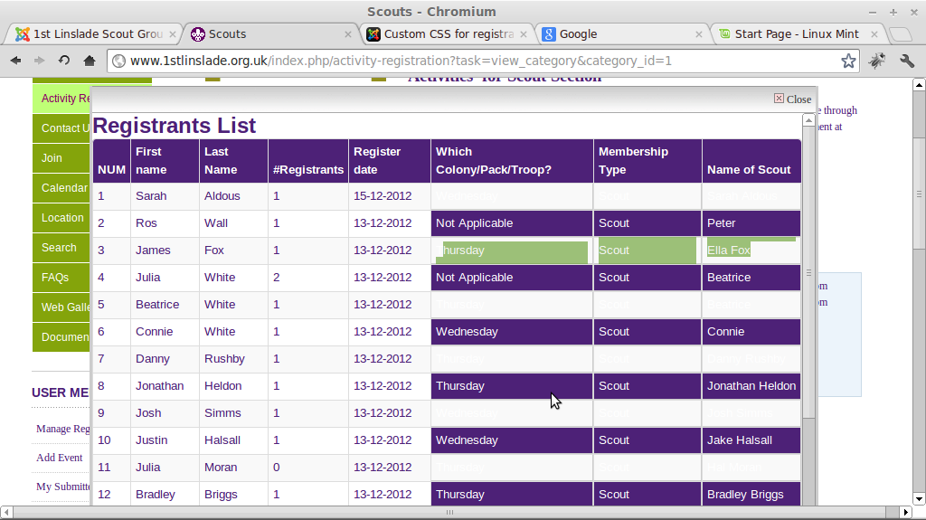The height and width of the screenshot is (520, 926).
Task: Click the page scrollbar down arrow
Action: 919,498
